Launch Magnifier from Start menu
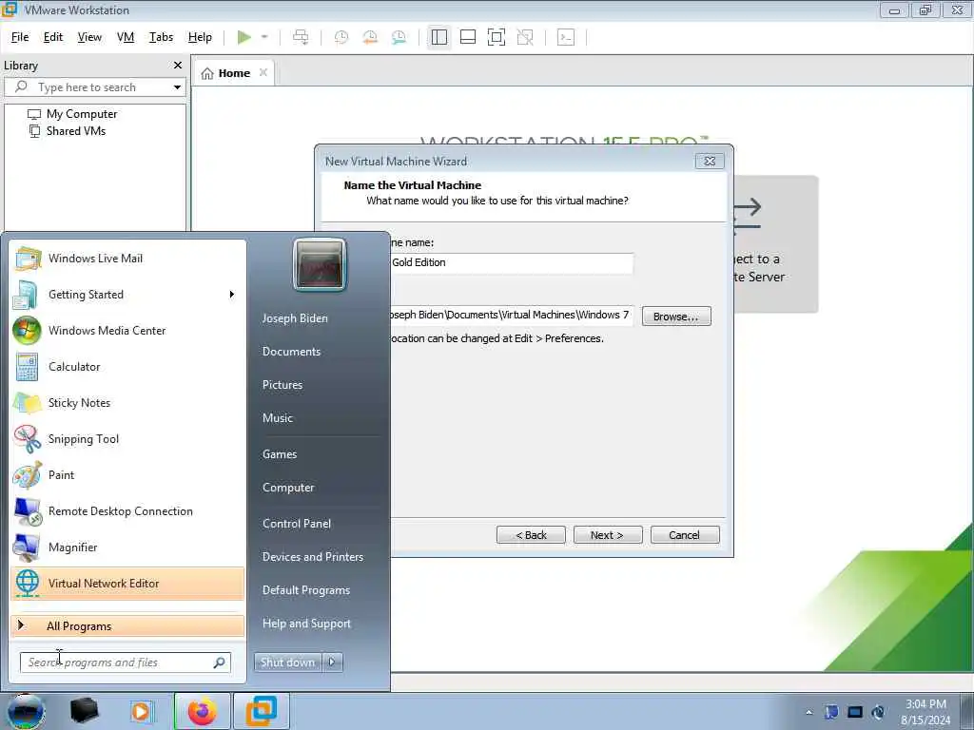The height and width of the screenshot is (730, 974). tap(127, 547)
